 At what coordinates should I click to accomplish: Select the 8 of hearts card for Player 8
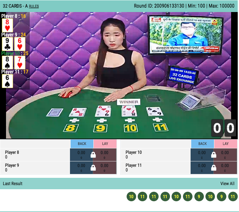(x=7, y=25)
